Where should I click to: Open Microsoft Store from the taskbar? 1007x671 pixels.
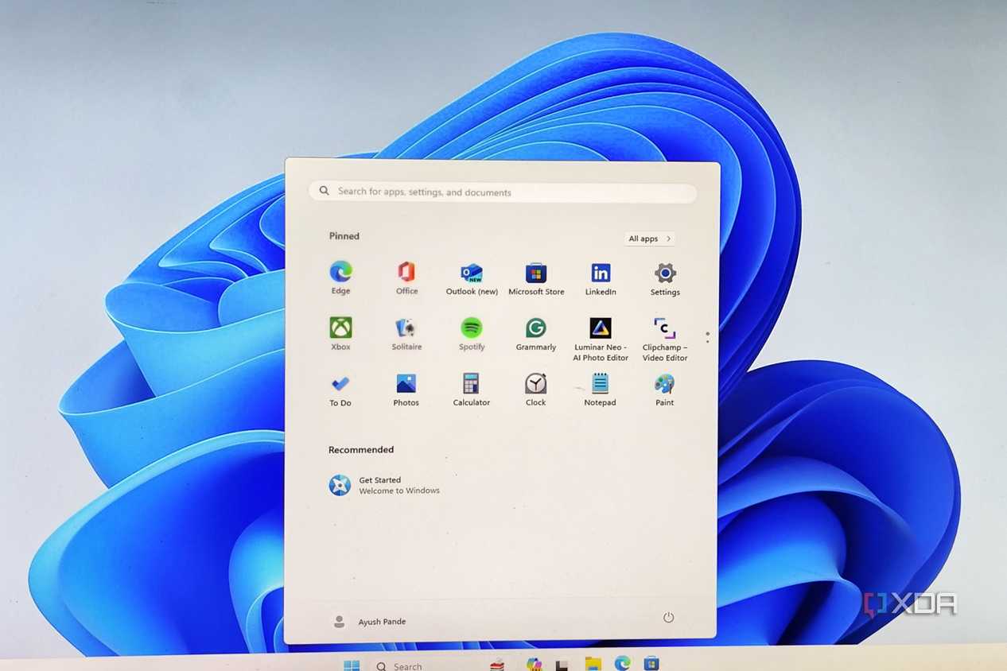[651, 664]
